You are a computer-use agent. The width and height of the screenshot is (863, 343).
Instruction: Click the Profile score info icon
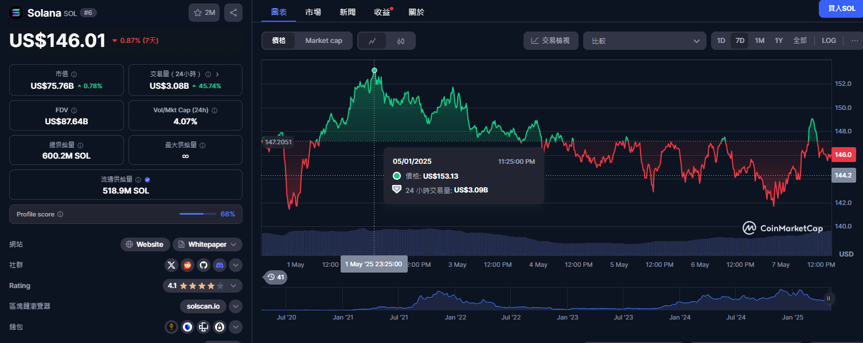[60, 214]
